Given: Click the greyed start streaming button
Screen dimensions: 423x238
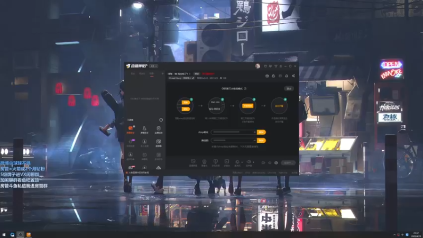Looking at the screenshot, I should (288, 163).
